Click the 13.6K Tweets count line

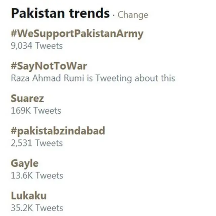click(x=36, y=175)
